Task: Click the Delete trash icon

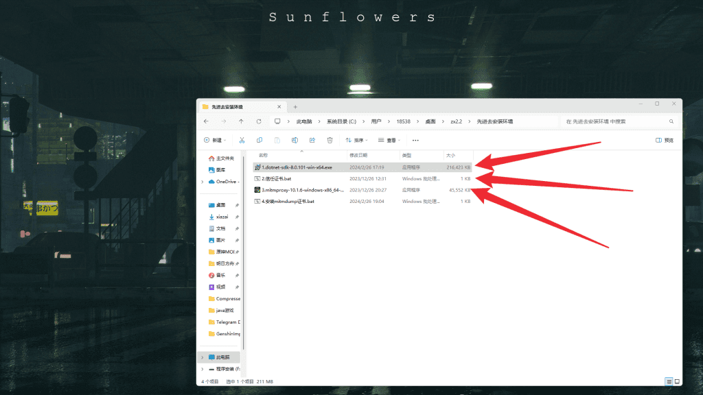Action: click(x=330, y=140)
